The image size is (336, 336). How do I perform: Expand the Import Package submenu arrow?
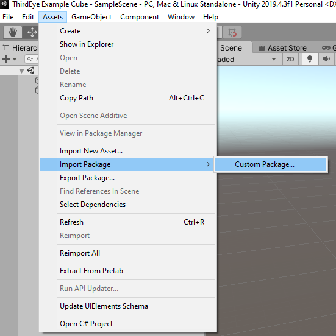pos(208,164)
